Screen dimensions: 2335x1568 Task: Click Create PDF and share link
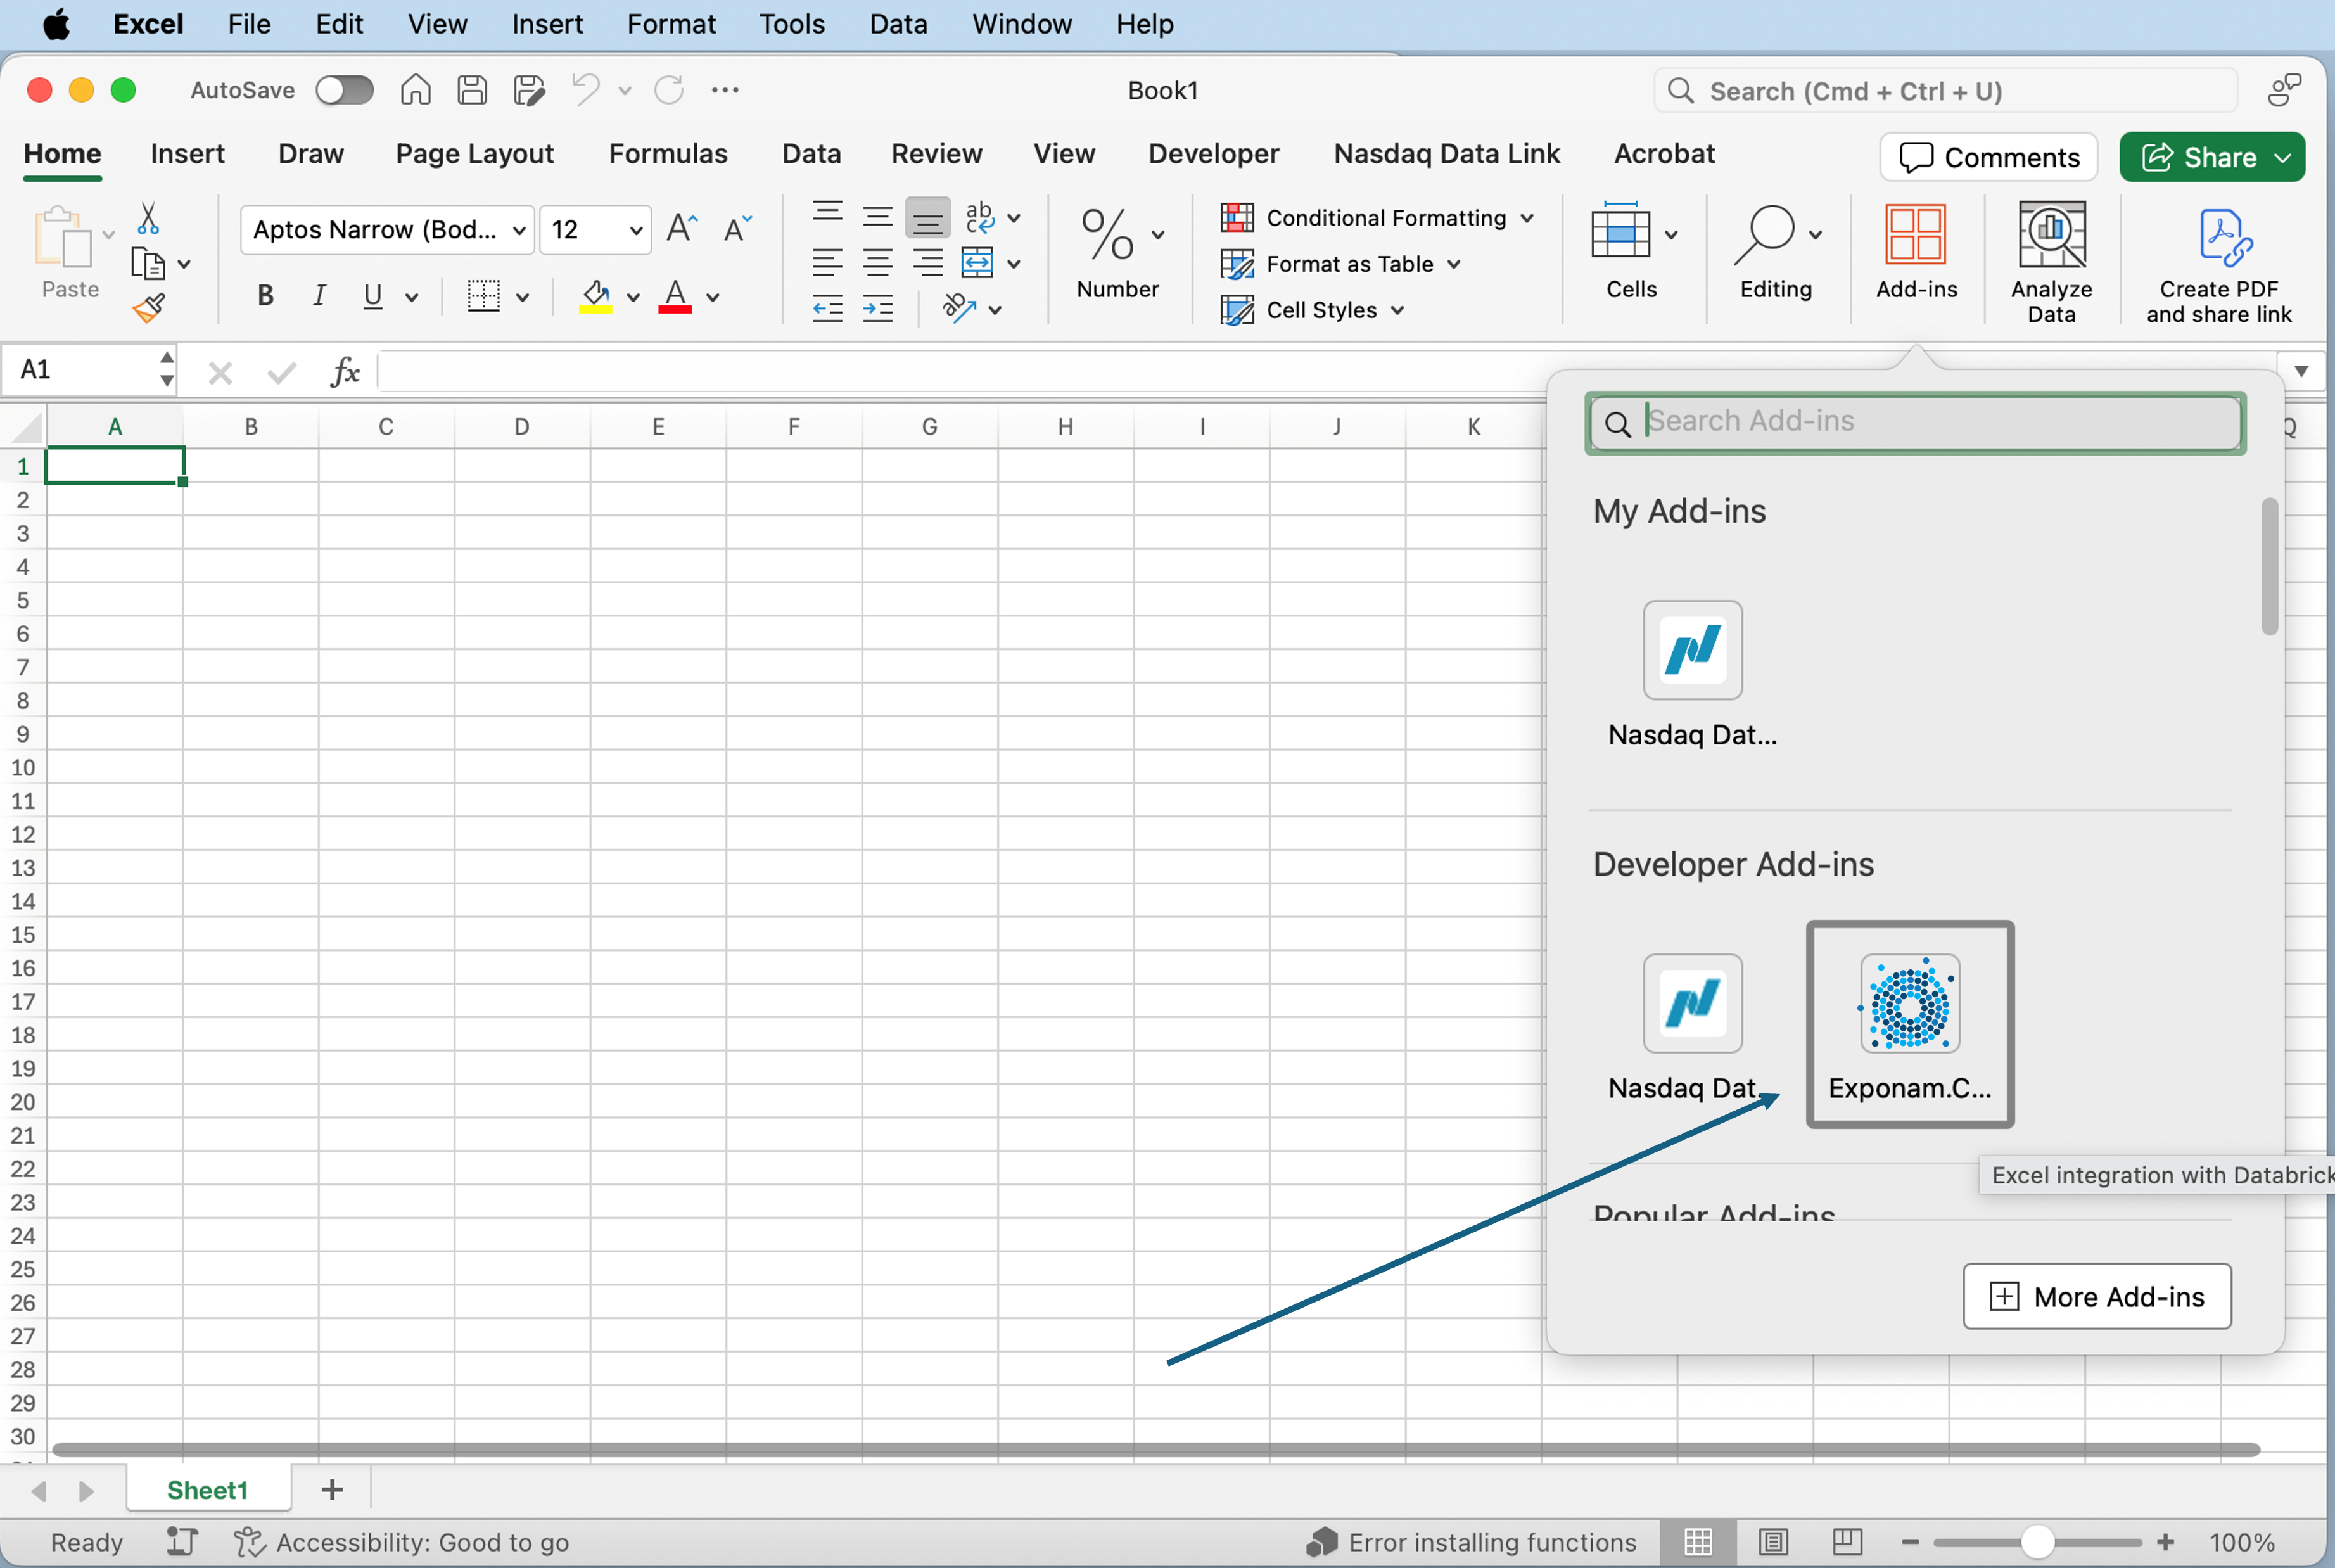2218,264
